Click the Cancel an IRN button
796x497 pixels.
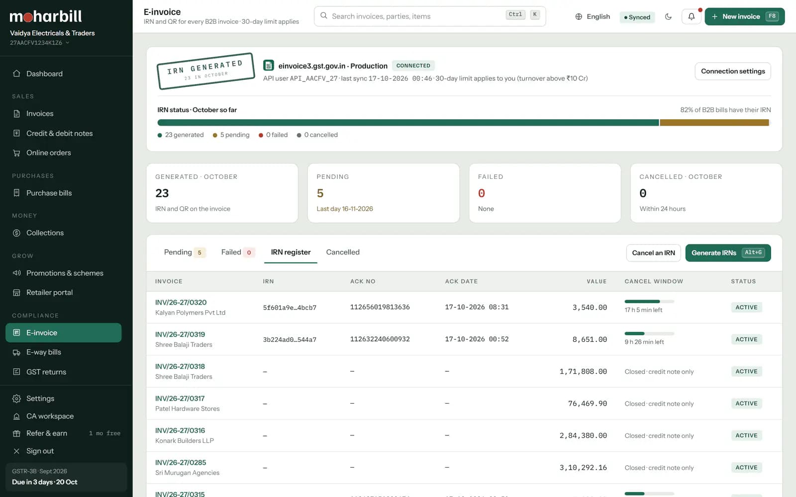click(x=653, y=253)
